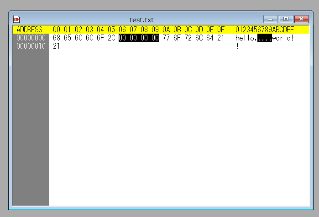Screen dimensions: 319x217
Task: Click column header 0A
Action: (x=166, y=30)
